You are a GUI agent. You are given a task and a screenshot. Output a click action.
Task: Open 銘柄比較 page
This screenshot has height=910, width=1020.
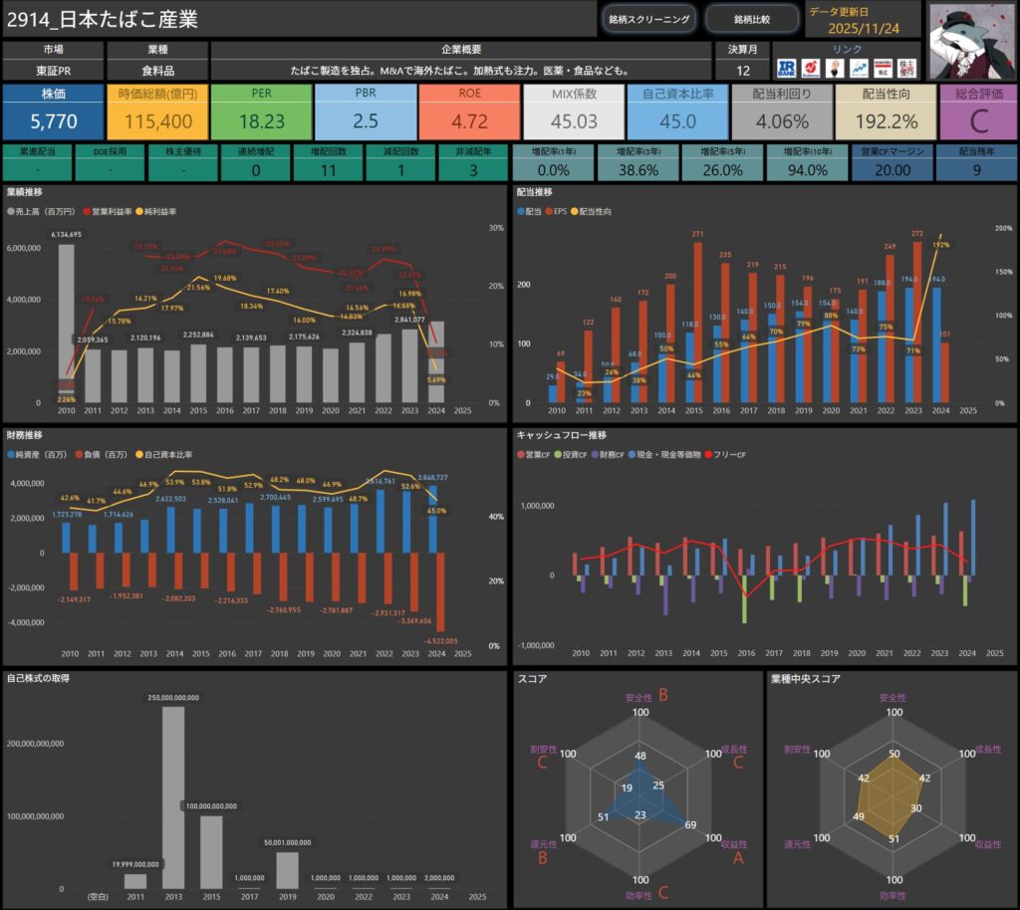tap(752, 19)
